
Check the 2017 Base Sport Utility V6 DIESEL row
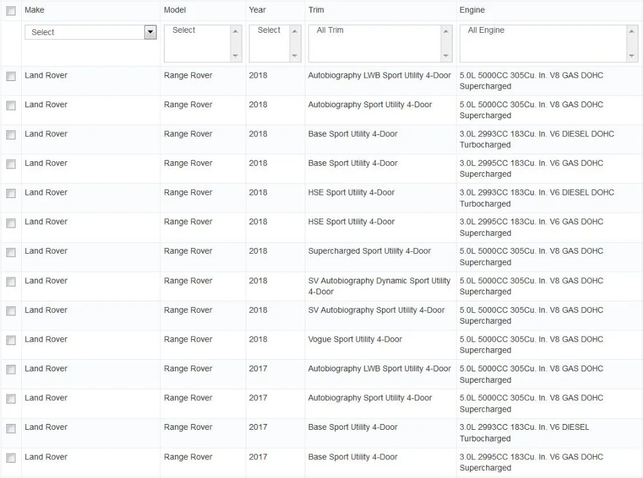click(11, 429)
